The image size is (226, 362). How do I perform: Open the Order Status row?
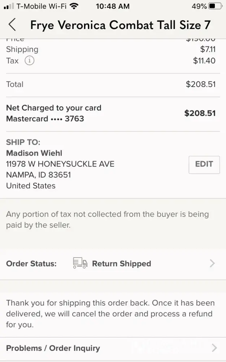click(113, 264)
